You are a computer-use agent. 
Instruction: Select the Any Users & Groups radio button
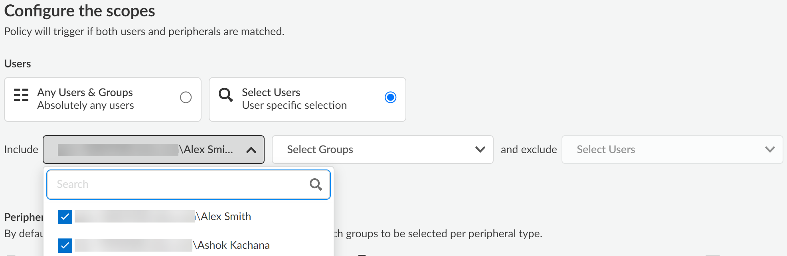coord(186,97)
